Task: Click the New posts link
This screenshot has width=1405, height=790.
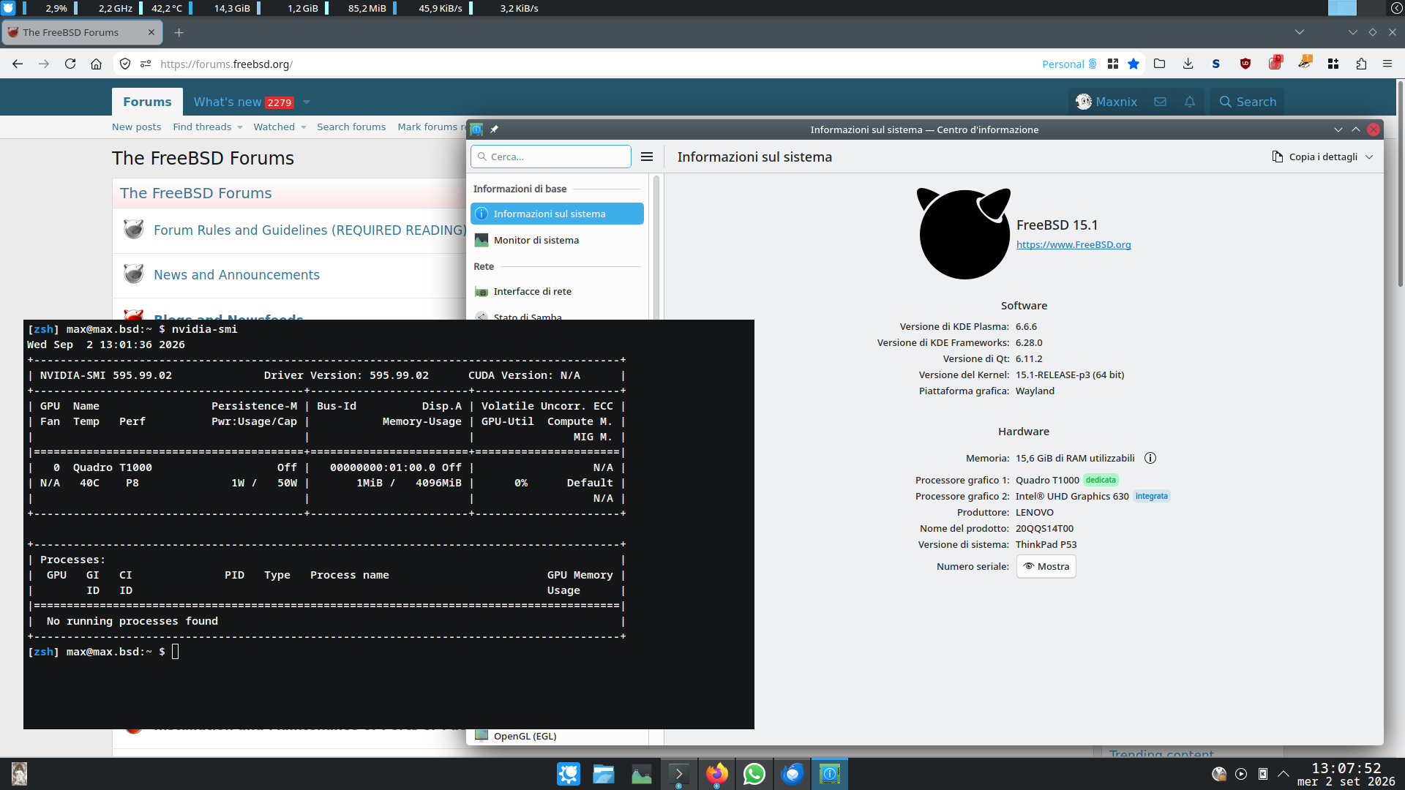Action: [136, 127]
